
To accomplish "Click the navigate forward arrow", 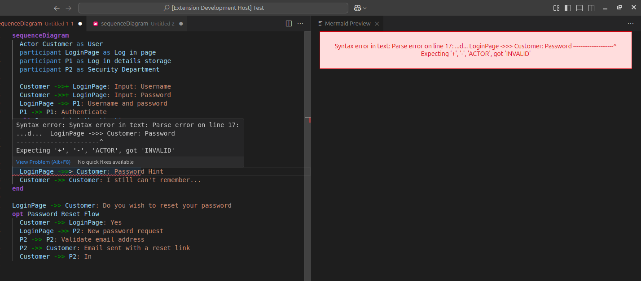I will coord(67,8).
